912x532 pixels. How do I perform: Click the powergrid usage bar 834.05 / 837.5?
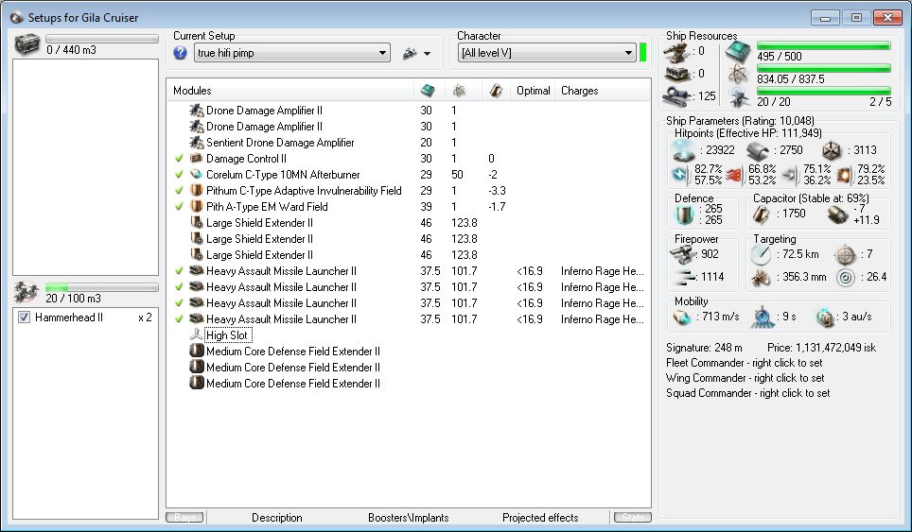pos(824,69)
